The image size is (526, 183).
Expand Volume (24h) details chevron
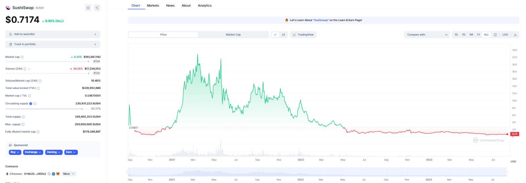tap(29, 69)
